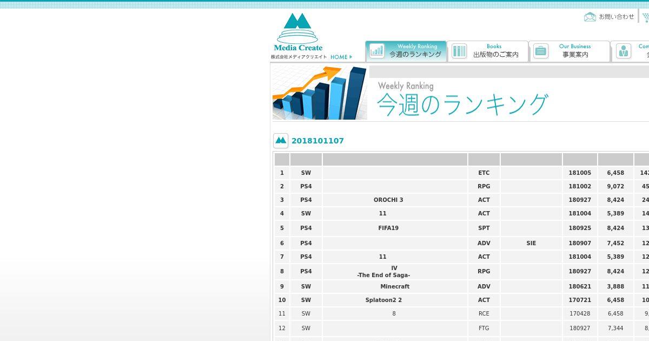This screenshot has height=341, width=649.
Task: Open the Weekly Ranking tab
Action: (x=406, y=51)
